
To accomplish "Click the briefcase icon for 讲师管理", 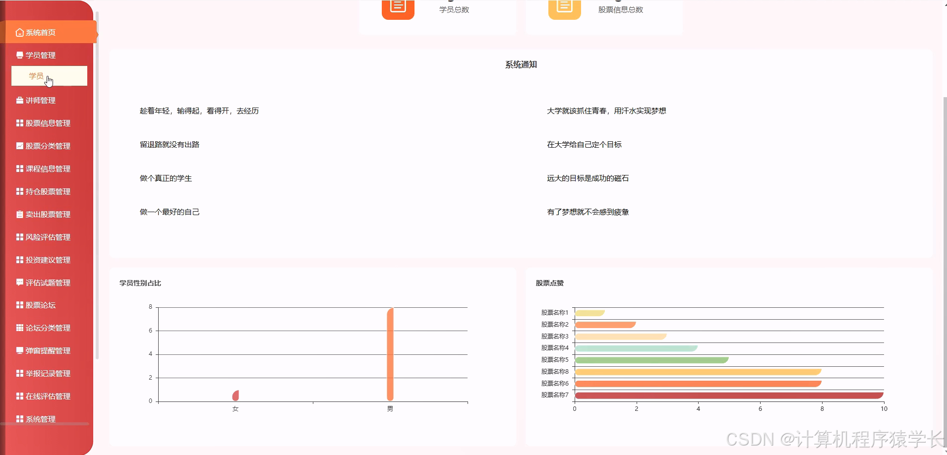I will (20, 100).
